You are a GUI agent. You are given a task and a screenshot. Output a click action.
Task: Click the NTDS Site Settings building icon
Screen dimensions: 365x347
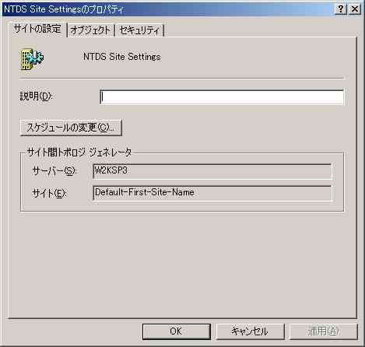[32, 59]
